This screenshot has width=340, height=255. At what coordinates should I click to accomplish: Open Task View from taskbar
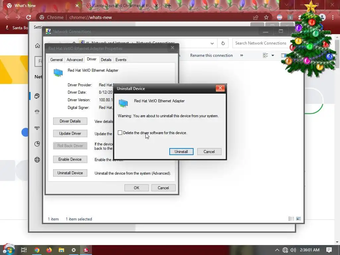pyautogui.click(x=24, y=250)
